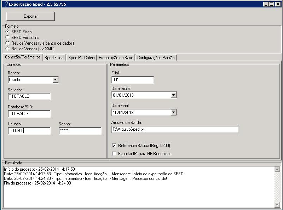Click into the Database/SID field
Screen dimensions: 283x210
pyautogui.click(x=29, y=114)
